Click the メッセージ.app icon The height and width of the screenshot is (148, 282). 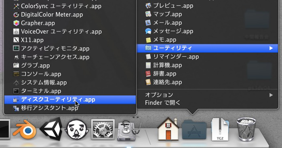point(148,31)
